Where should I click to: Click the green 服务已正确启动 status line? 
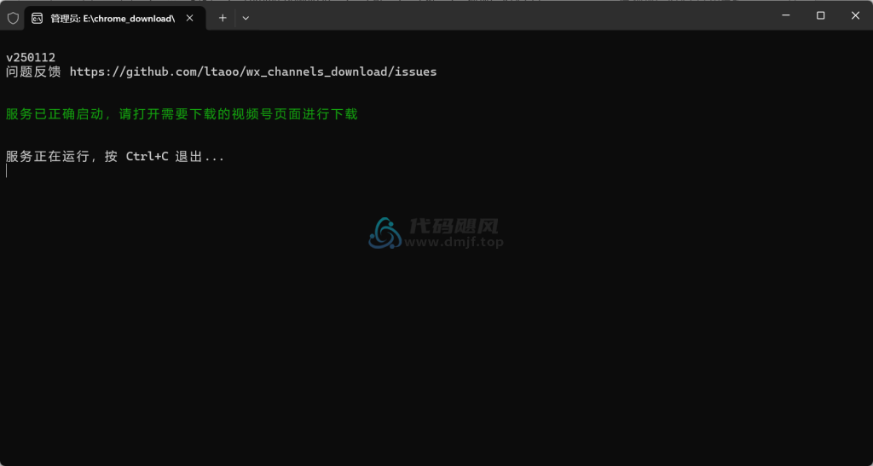pos(182,114)
